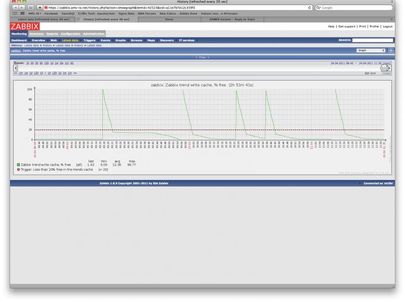This screenshot has width=405, height=302.
Task: Set zoom to 12h
Action: [46, 63]
